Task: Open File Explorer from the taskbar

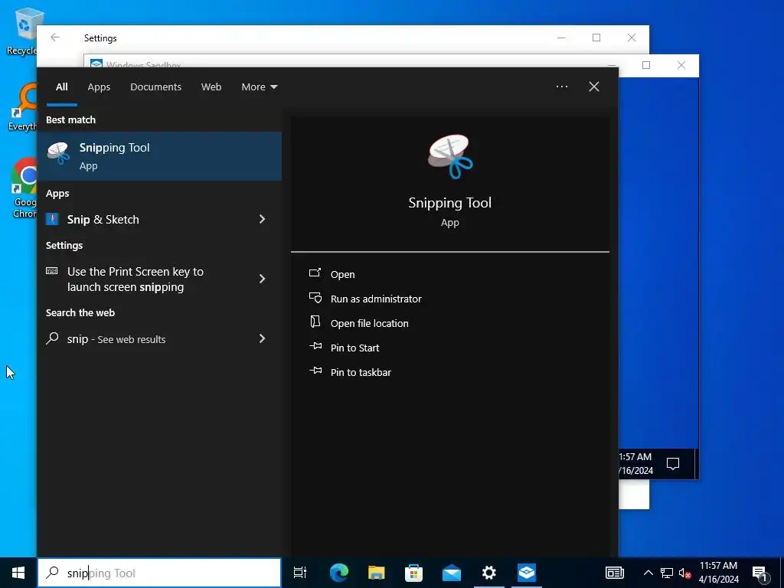Action: (377, 573)
